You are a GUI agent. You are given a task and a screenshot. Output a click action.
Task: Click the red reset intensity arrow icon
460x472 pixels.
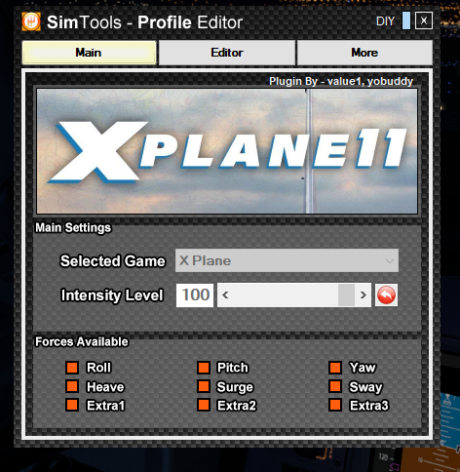click(386, 295)
